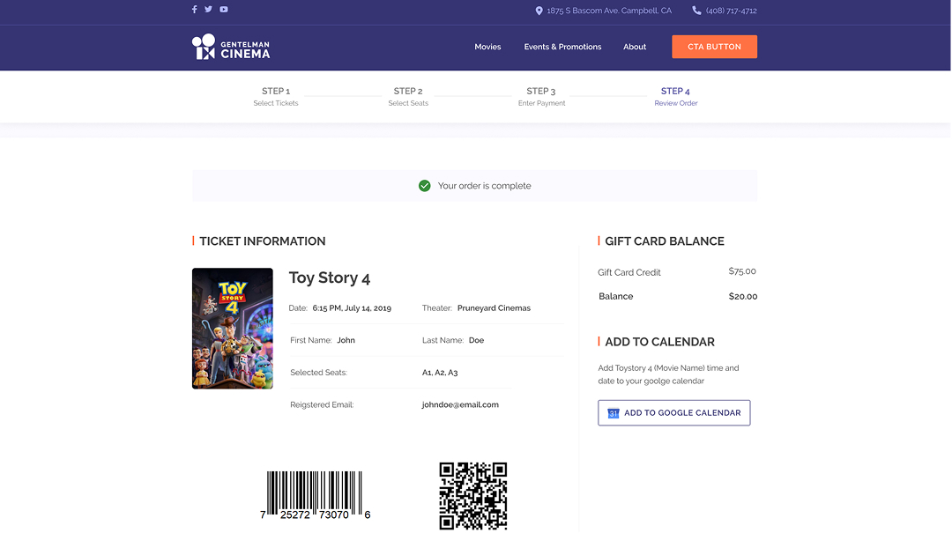The height and width of the screenshot is (533, 952).
Task: Click the Ticket Information heading
Action: [x=263, y=241]
